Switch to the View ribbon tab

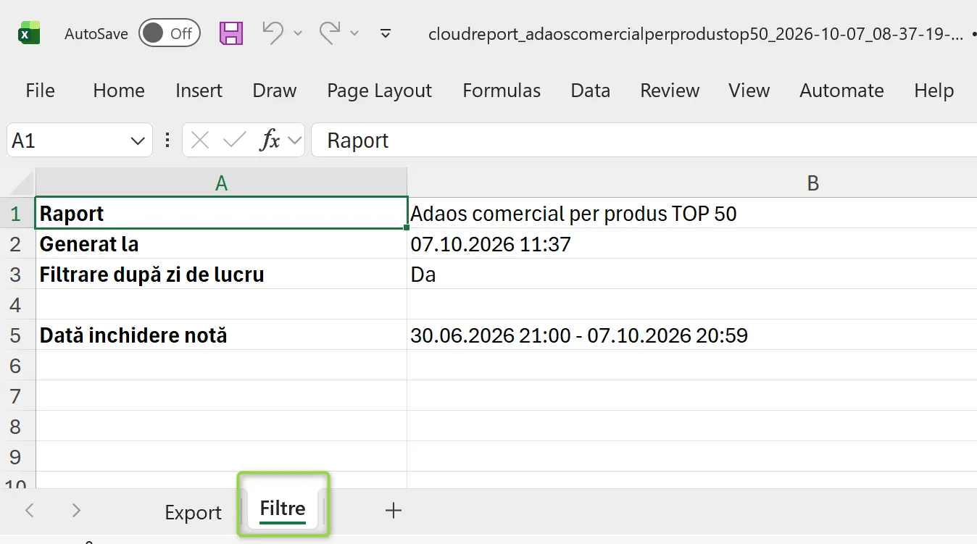[x=749, y=91]
